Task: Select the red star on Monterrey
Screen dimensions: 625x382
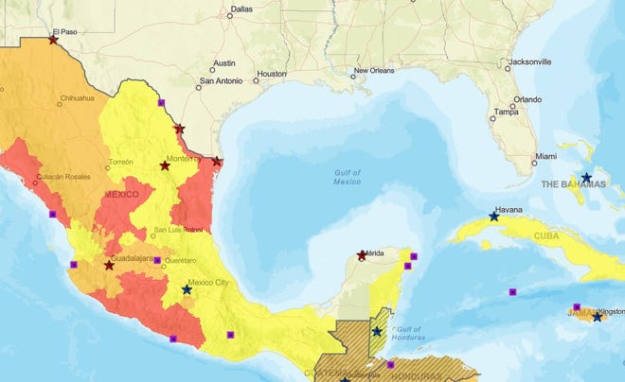Action: (165, 165)
